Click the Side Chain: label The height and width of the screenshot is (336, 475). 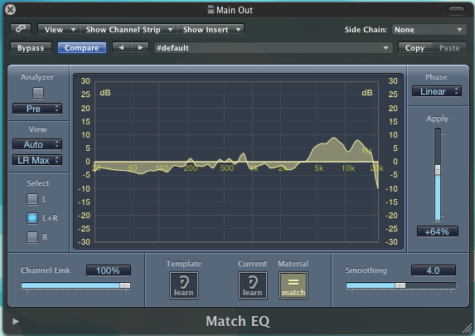(366, 30)
